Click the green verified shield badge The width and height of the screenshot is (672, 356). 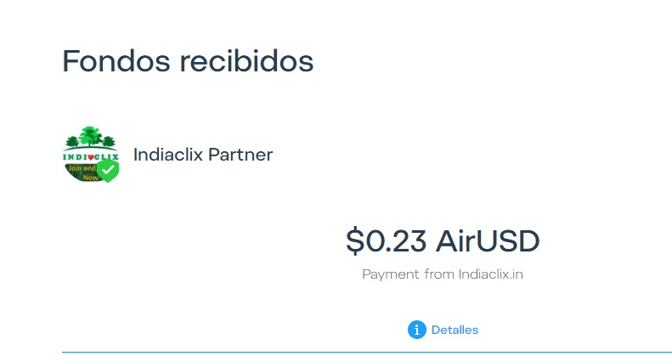(x=108, y=171)
